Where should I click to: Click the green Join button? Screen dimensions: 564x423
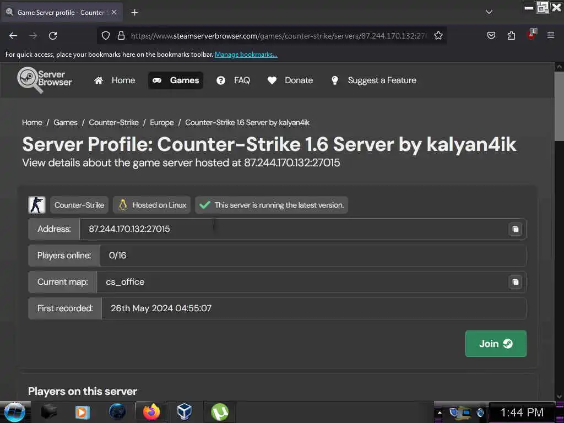[496, 344]
